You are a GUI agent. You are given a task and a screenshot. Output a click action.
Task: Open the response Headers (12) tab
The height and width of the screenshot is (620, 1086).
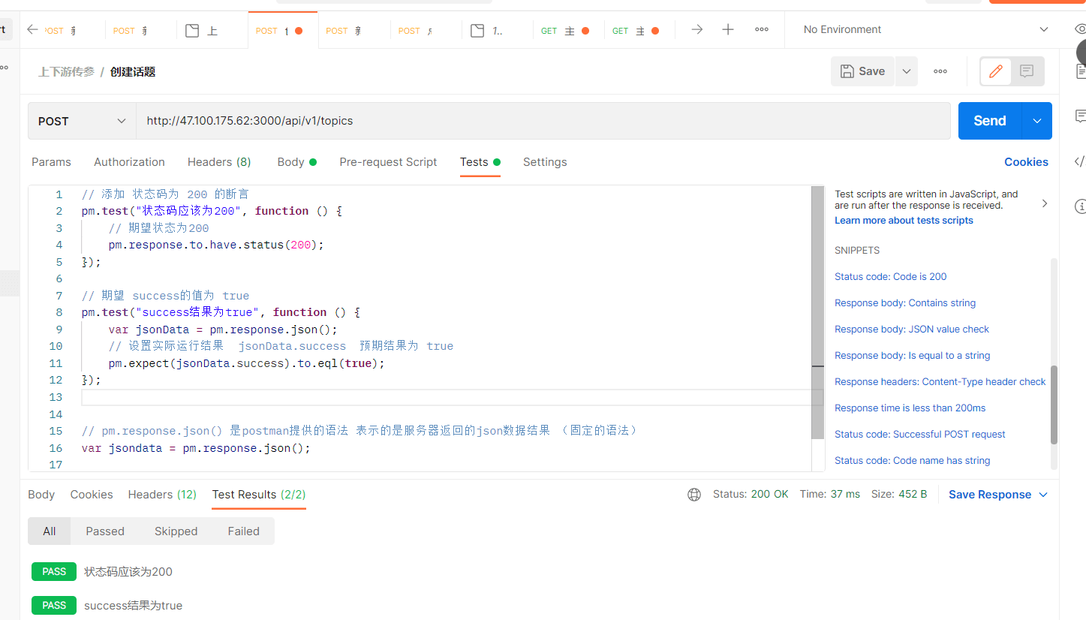tap(162, 495)
